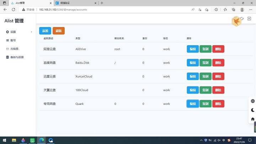The image size is (256, 144).
Task: Reload the browser page
Action: point(14,10)
